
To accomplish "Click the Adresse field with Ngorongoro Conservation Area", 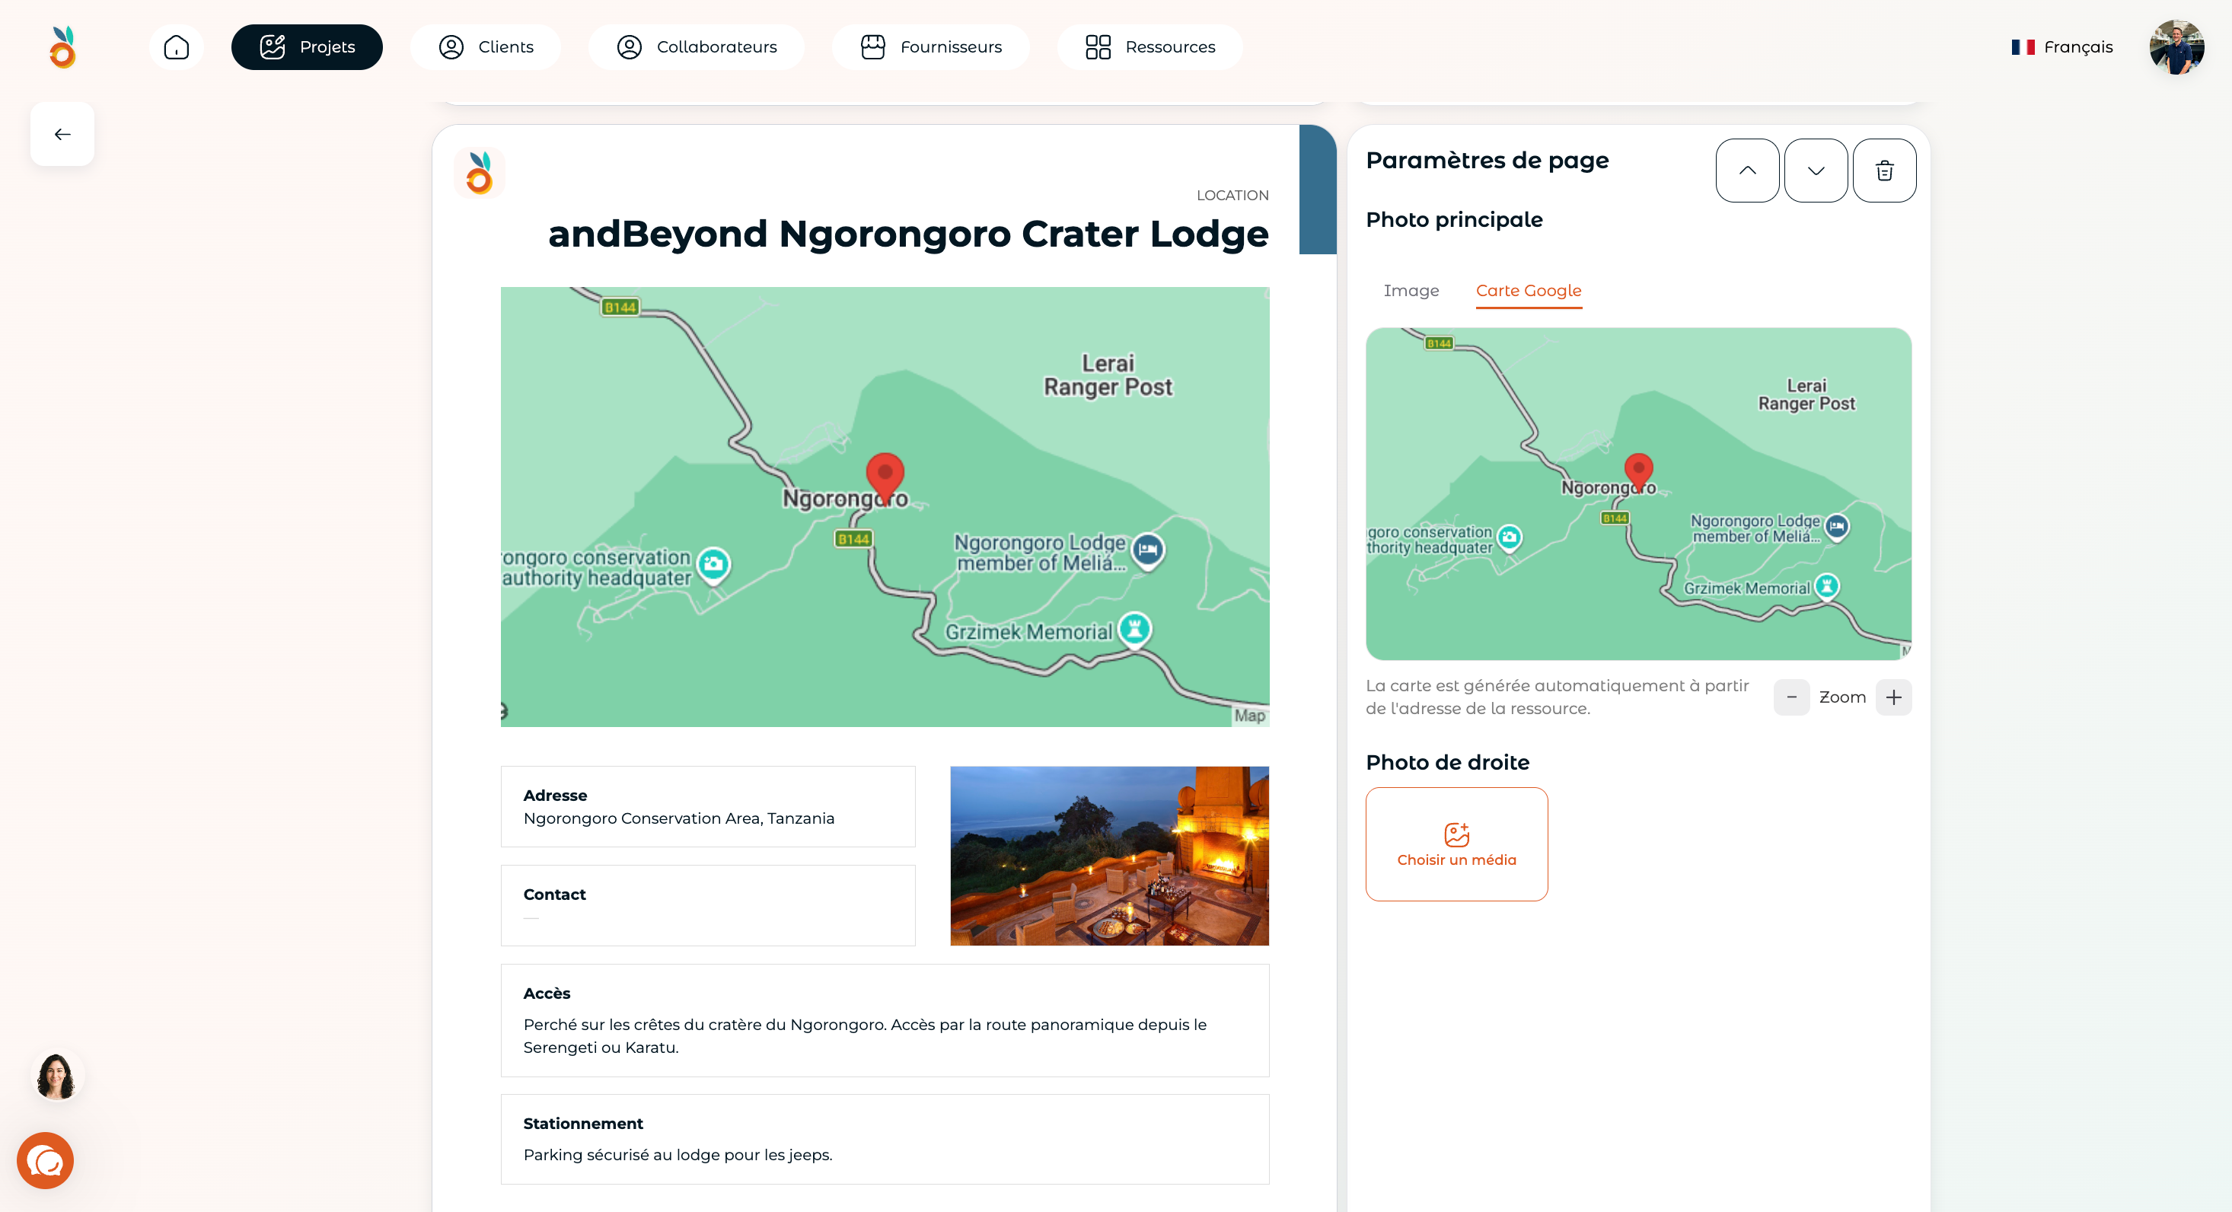I will tap(708, 806).
